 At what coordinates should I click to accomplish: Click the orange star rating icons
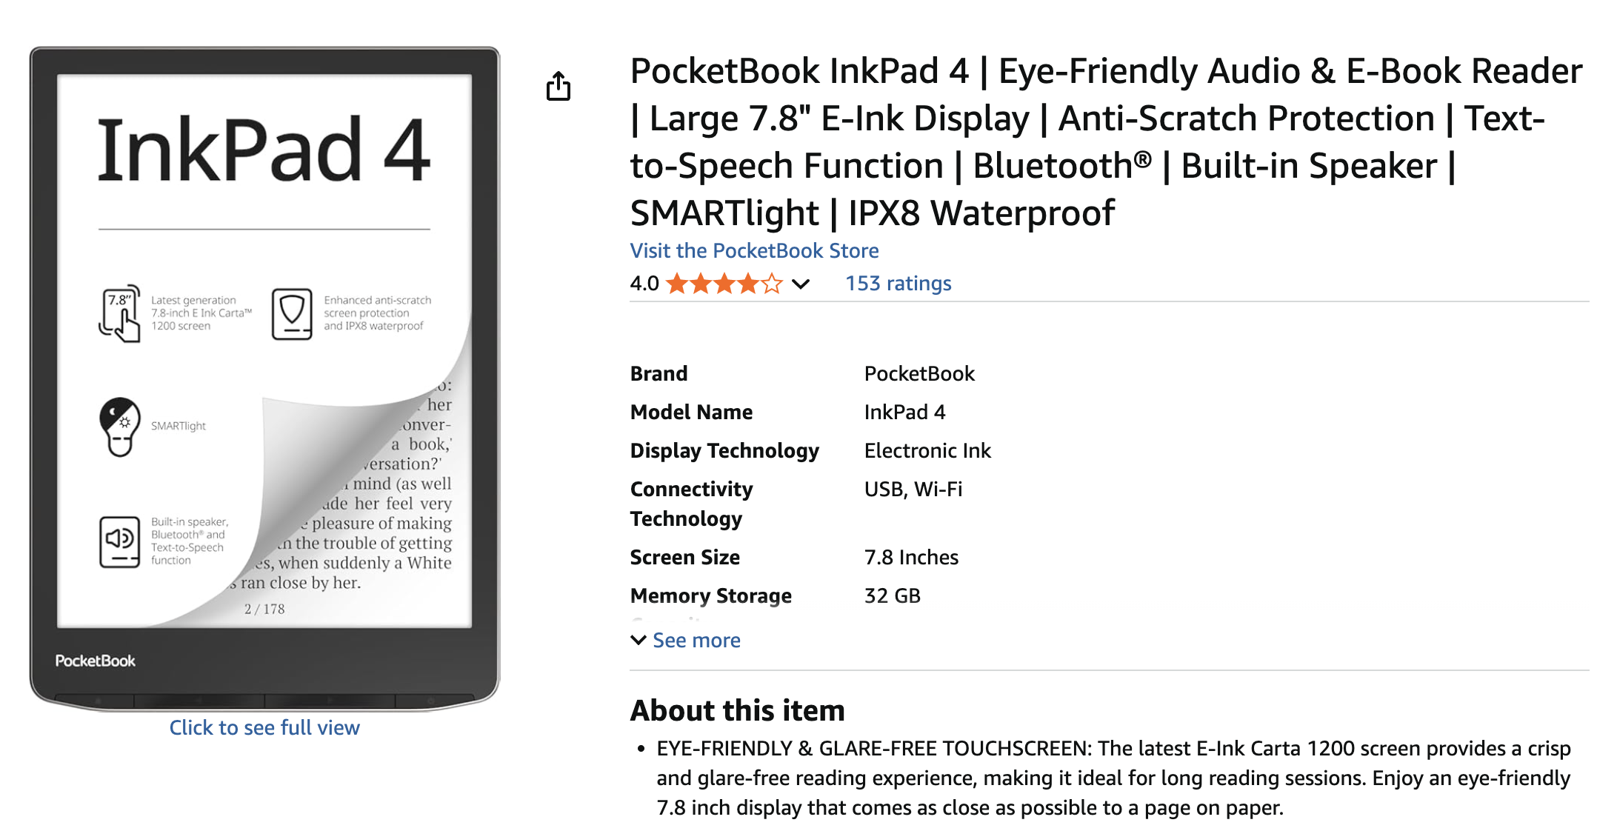tap(724, 284)
